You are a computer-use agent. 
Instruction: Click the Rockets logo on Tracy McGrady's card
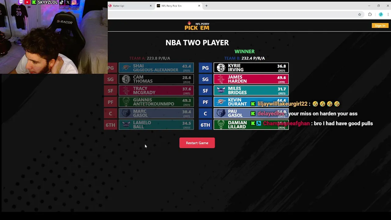126,90
